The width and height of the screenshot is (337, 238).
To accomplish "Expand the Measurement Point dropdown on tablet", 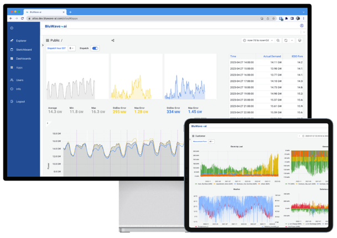I will [211, 141].
